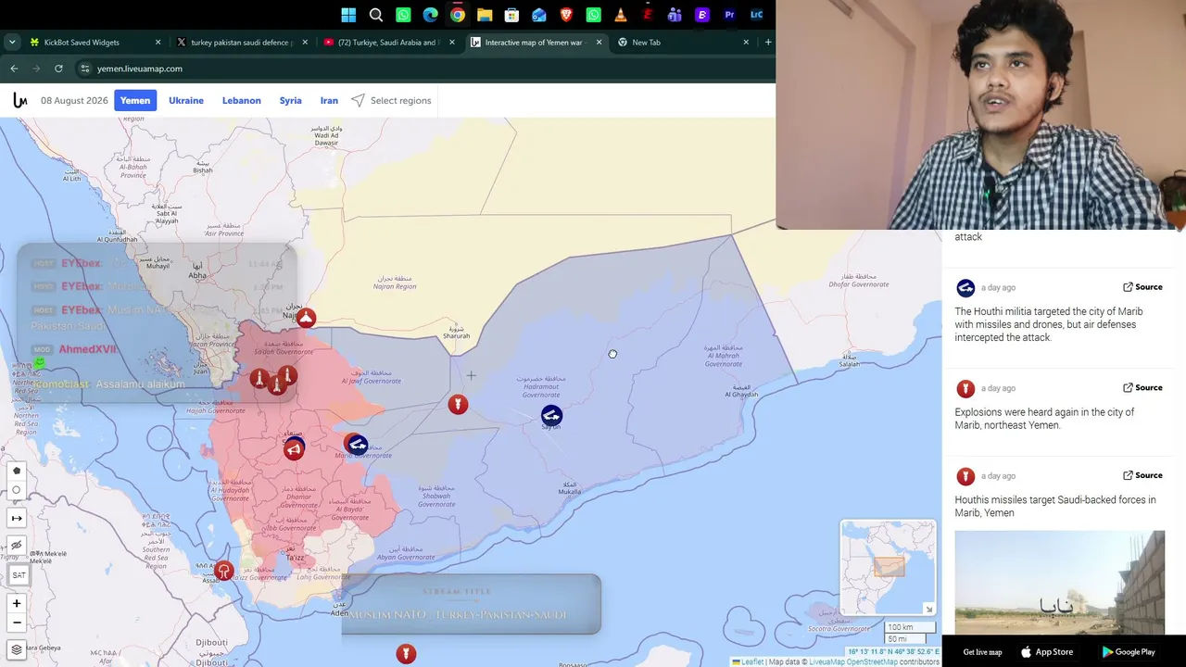This screenshot has height=667, width=1186.
Task: Open the App Store download button
Action: (x=1046, y=652)
